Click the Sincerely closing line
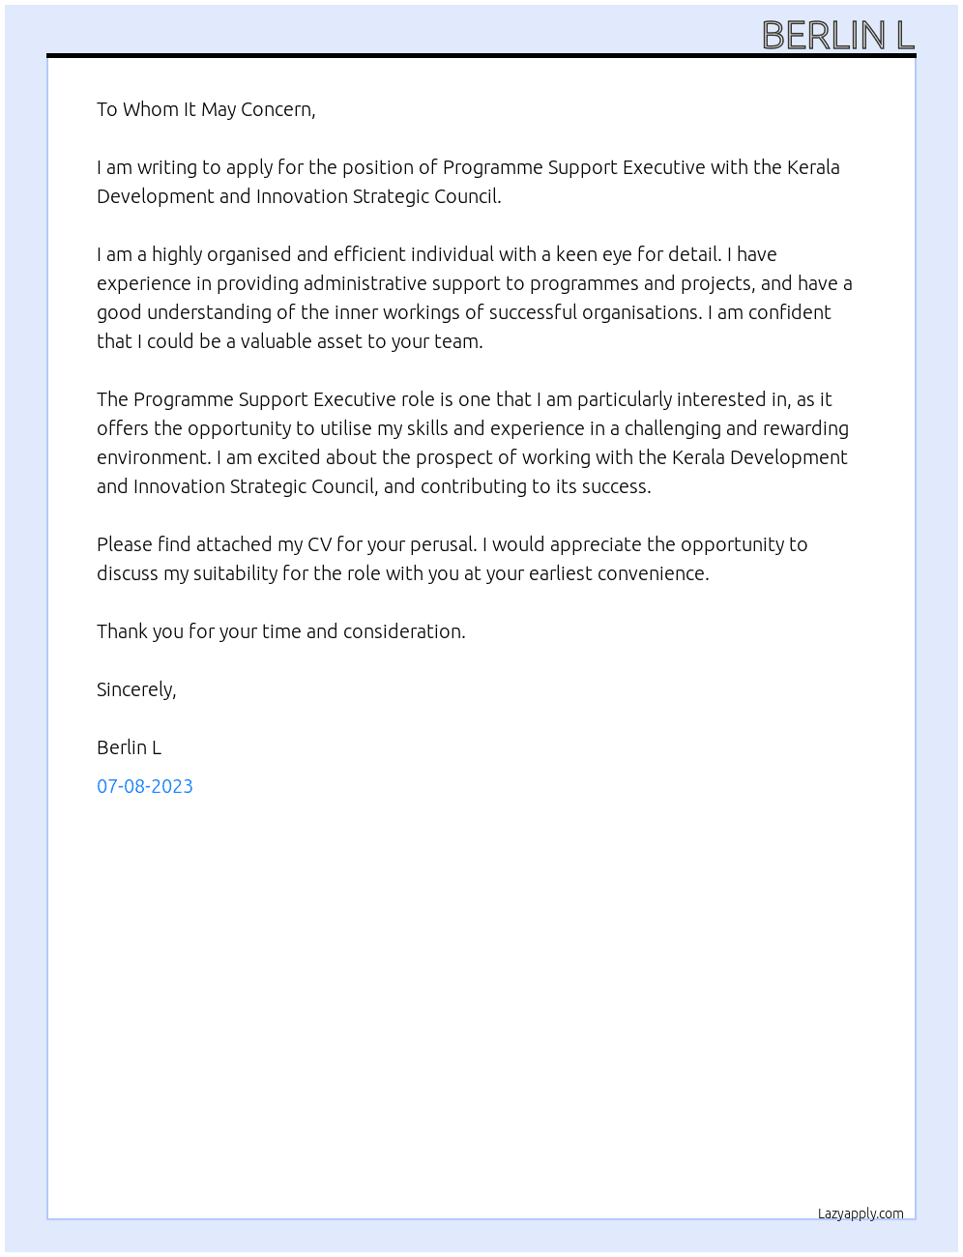 pos(136,689)
